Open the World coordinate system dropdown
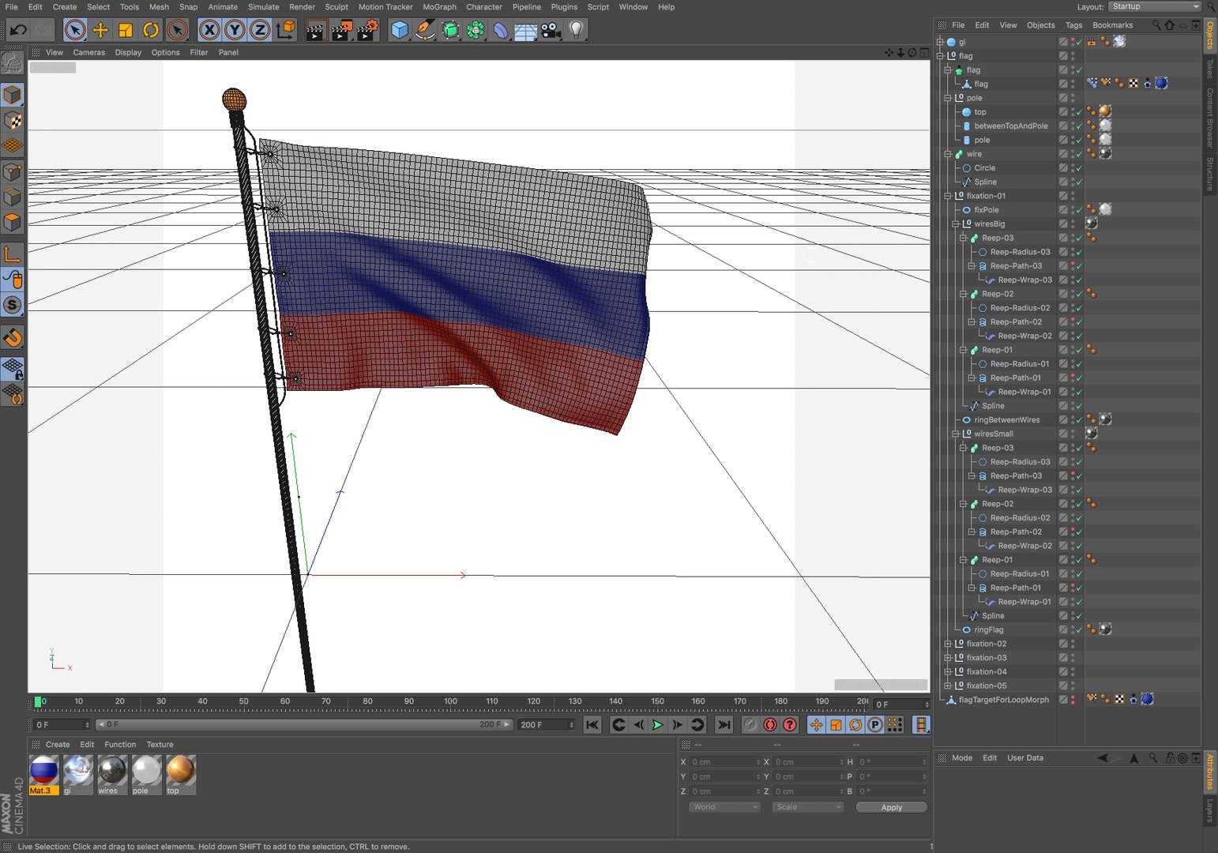The width and height of the screenshot is (1218, 853). (725, 807)
